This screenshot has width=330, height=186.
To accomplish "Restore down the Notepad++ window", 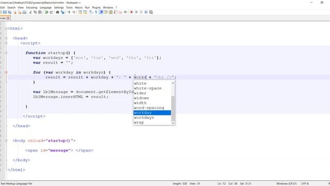I will [x=322, y=3].
